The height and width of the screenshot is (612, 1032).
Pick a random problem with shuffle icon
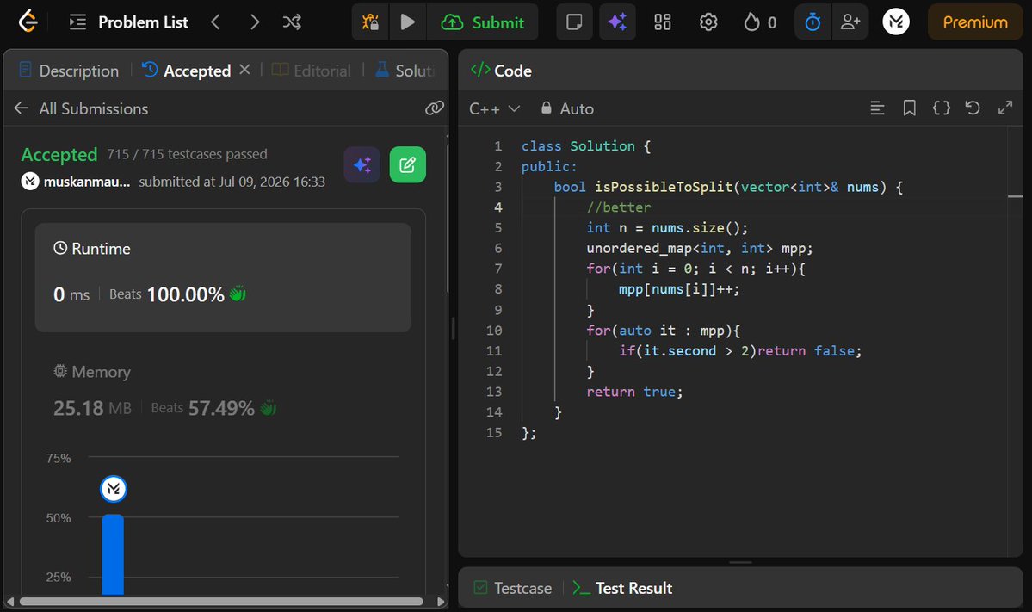(x=293, y=22)
